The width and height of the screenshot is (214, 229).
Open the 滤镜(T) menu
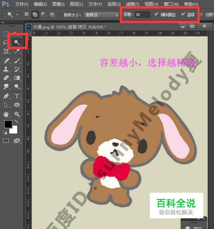(x=133, y=4)
